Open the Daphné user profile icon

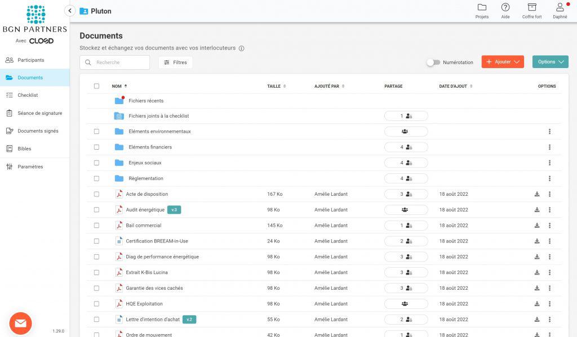click(560, 7)
